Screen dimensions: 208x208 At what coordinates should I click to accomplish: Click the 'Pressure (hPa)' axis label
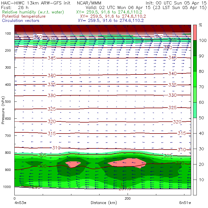click(3, 110)
